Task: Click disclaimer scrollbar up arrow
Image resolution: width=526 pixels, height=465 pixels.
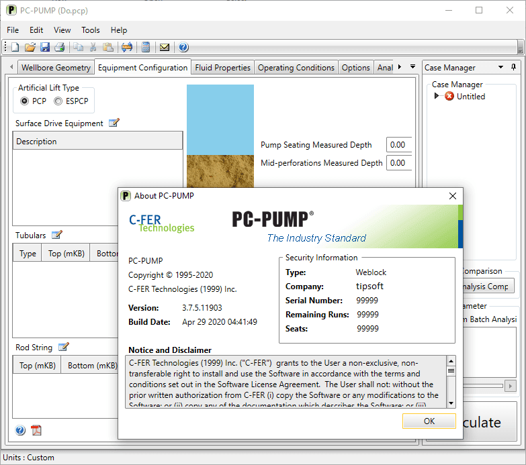Action: (451, 361)
